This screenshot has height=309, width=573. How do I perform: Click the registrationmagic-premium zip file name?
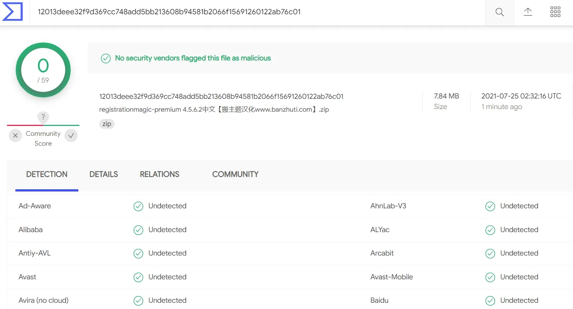click(214, 109)
